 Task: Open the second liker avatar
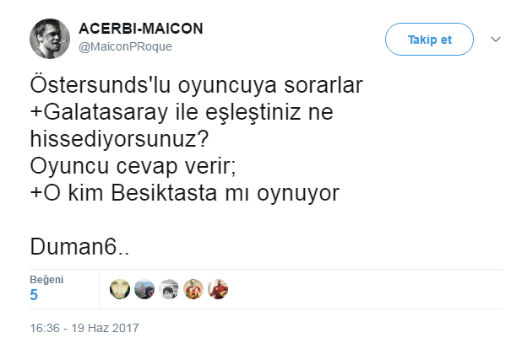tap(144, 288)
